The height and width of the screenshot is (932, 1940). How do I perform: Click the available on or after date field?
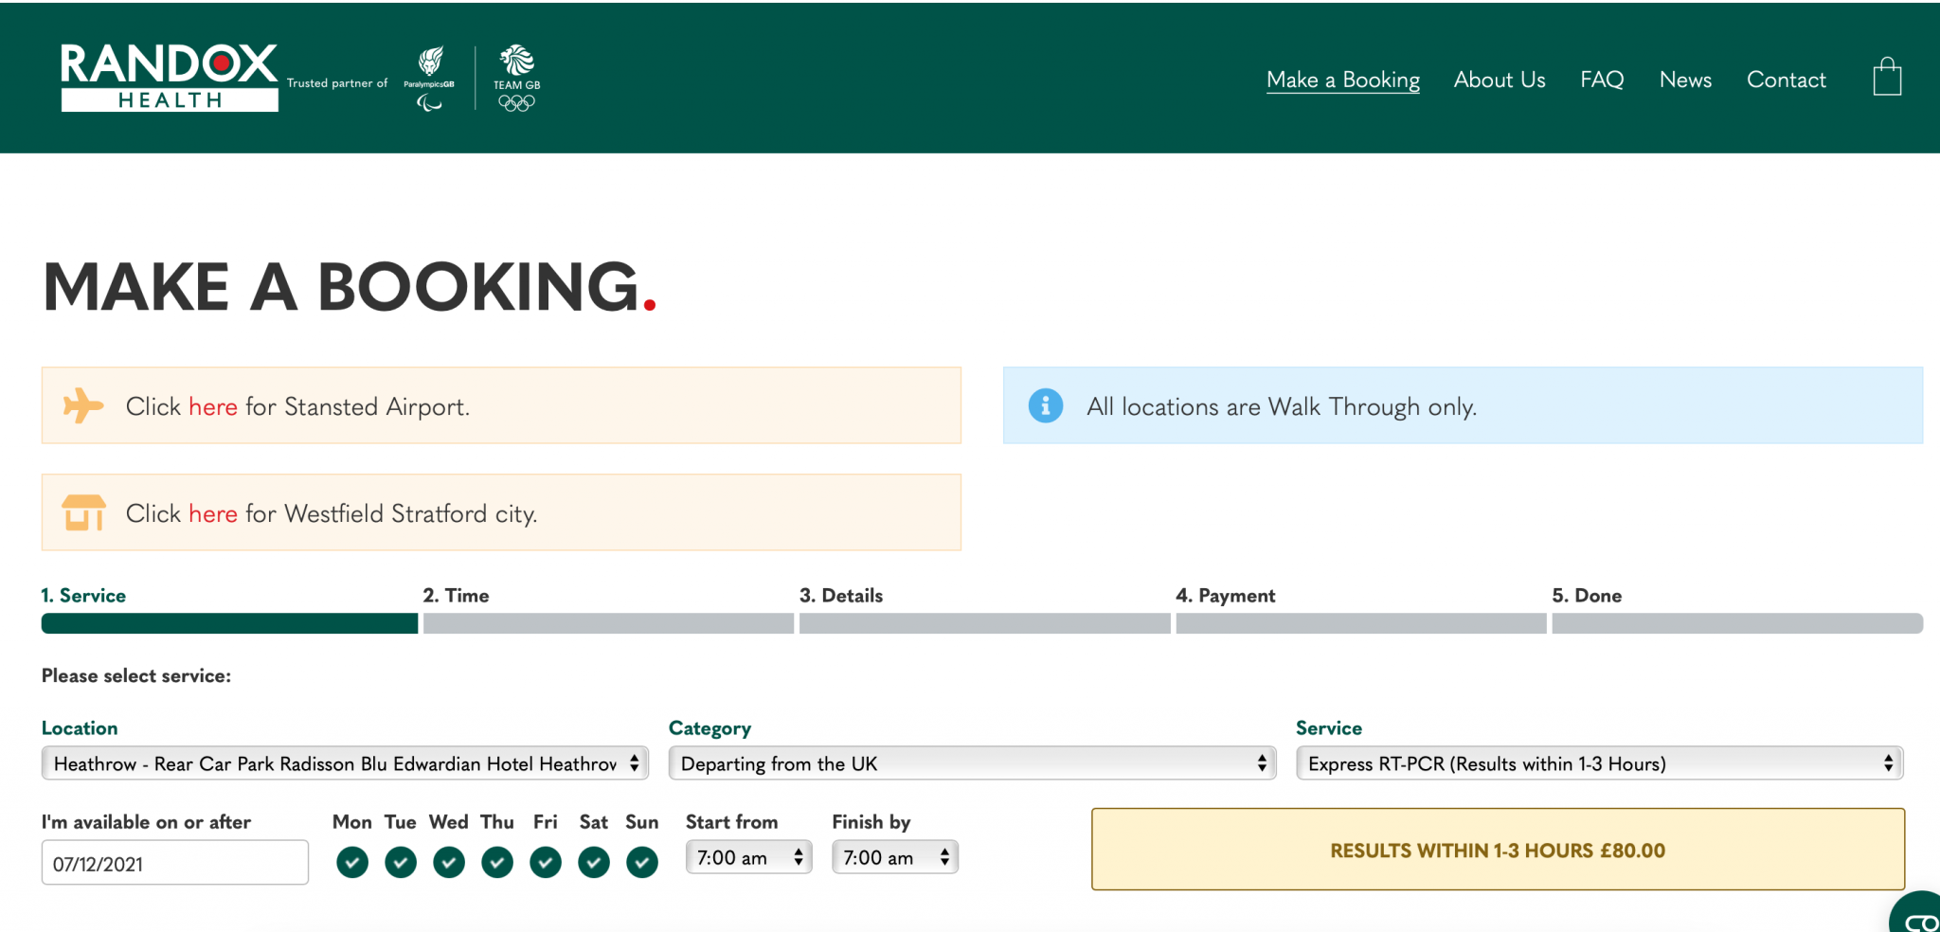pyautogui.click(x=175, y=863)
